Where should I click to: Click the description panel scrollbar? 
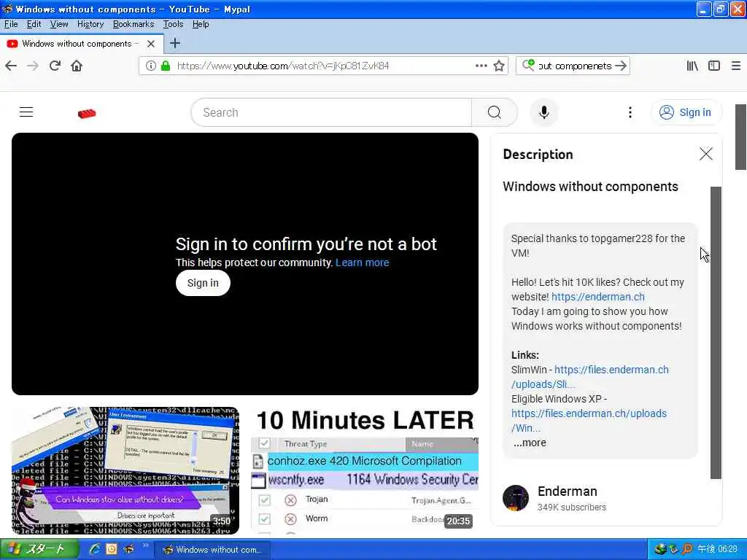click(716, 332)
